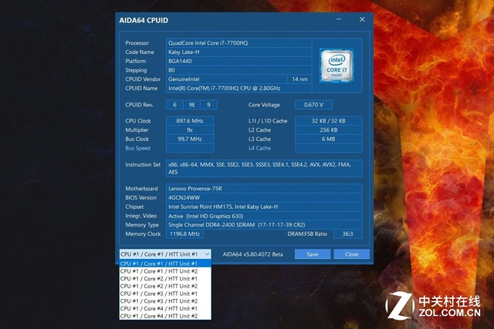Click the L2 Cache value 256 KB

tap(329, 130)
